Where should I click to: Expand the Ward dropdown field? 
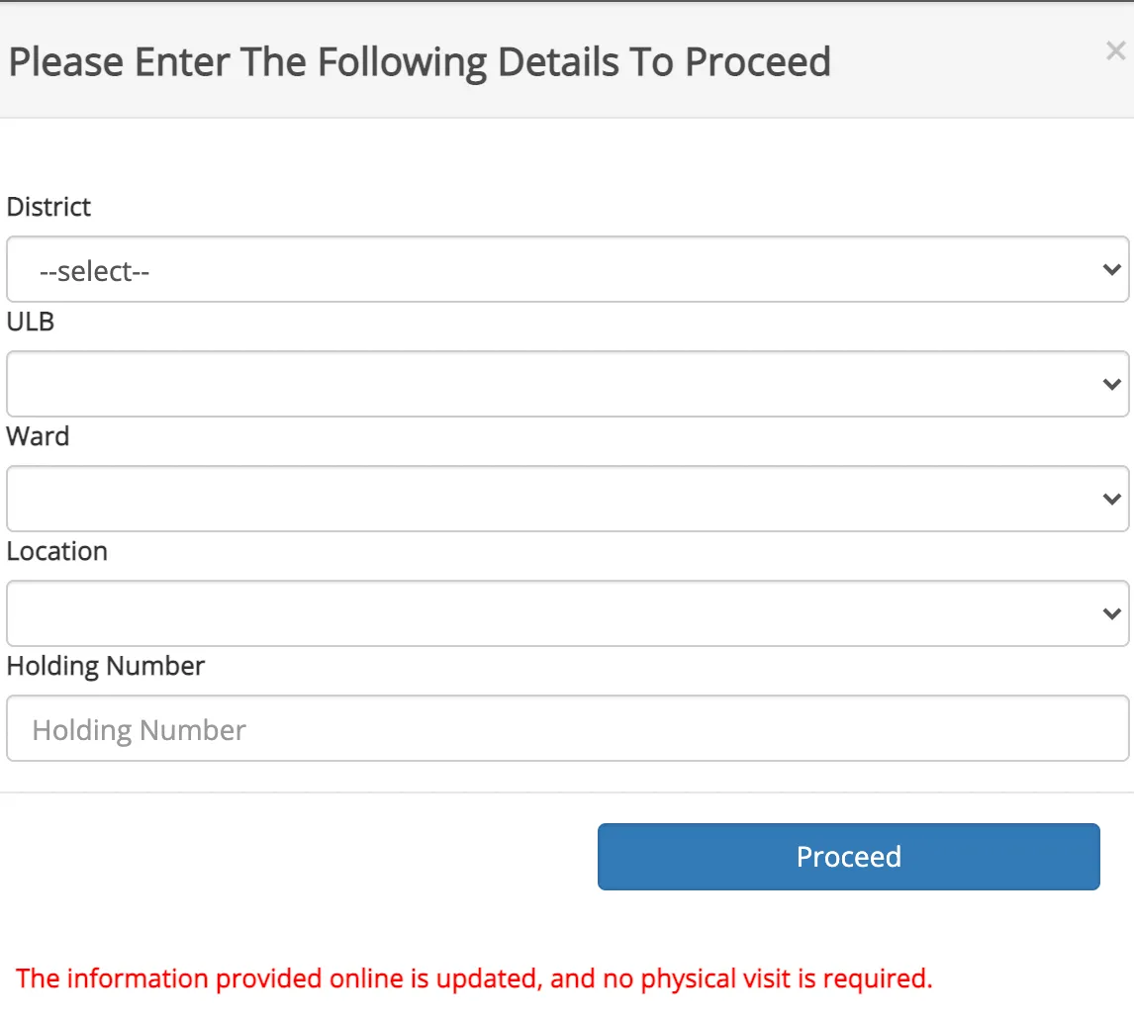(x=567, y=499)
